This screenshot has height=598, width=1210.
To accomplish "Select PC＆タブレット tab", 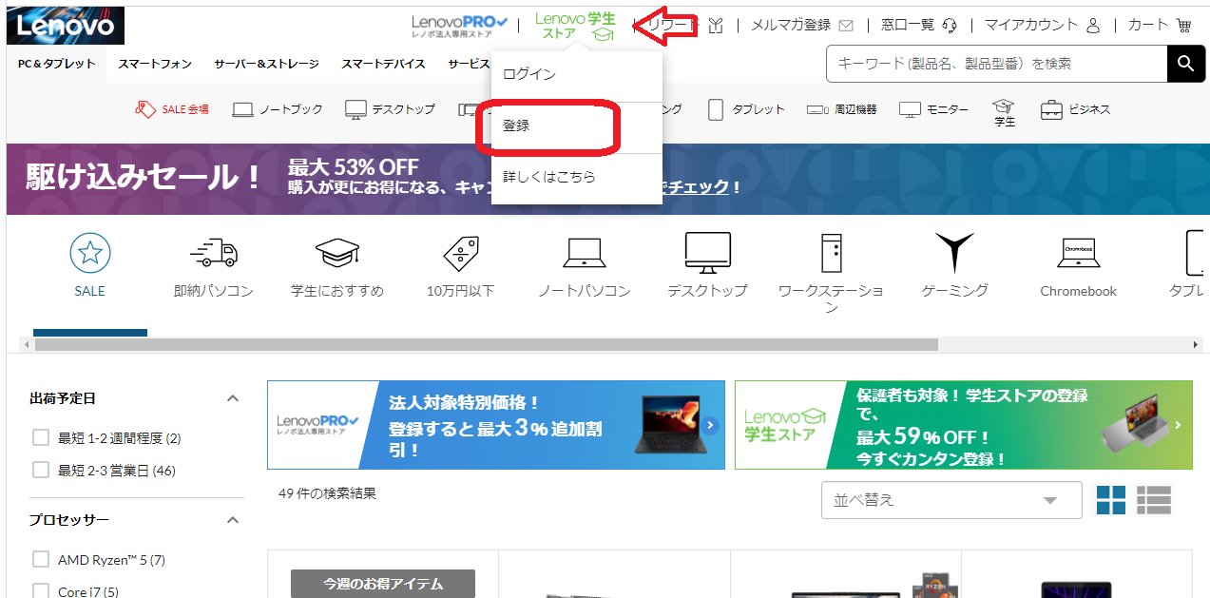I will point(57,64).
